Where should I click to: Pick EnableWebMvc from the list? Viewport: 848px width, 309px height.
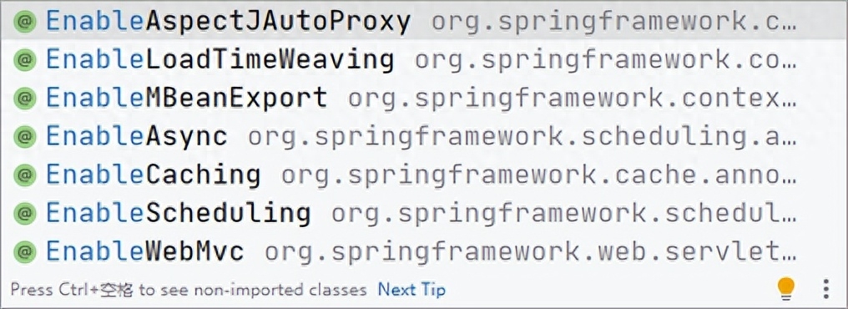(x=424, y=252)
